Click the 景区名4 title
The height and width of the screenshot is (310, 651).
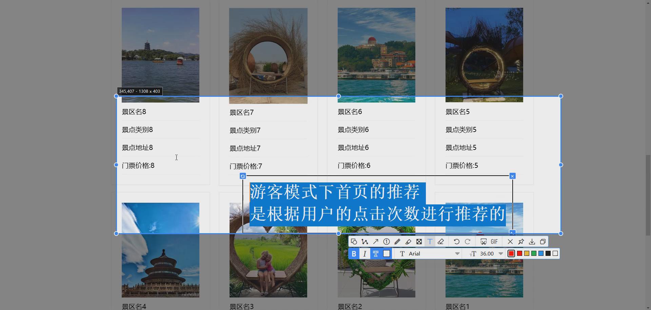click(134, 307)
